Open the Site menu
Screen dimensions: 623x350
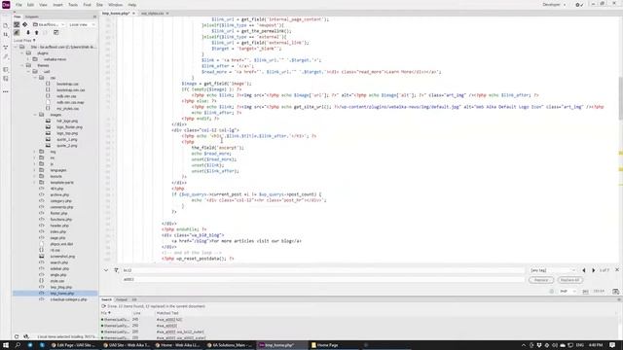pyautogui.click(x=99, y=5)
